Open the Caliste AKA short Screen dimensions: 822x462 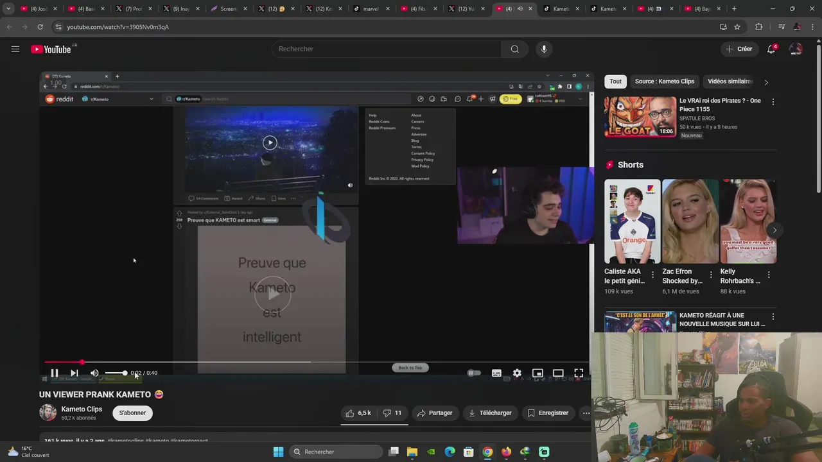click(x=632, y=221)
